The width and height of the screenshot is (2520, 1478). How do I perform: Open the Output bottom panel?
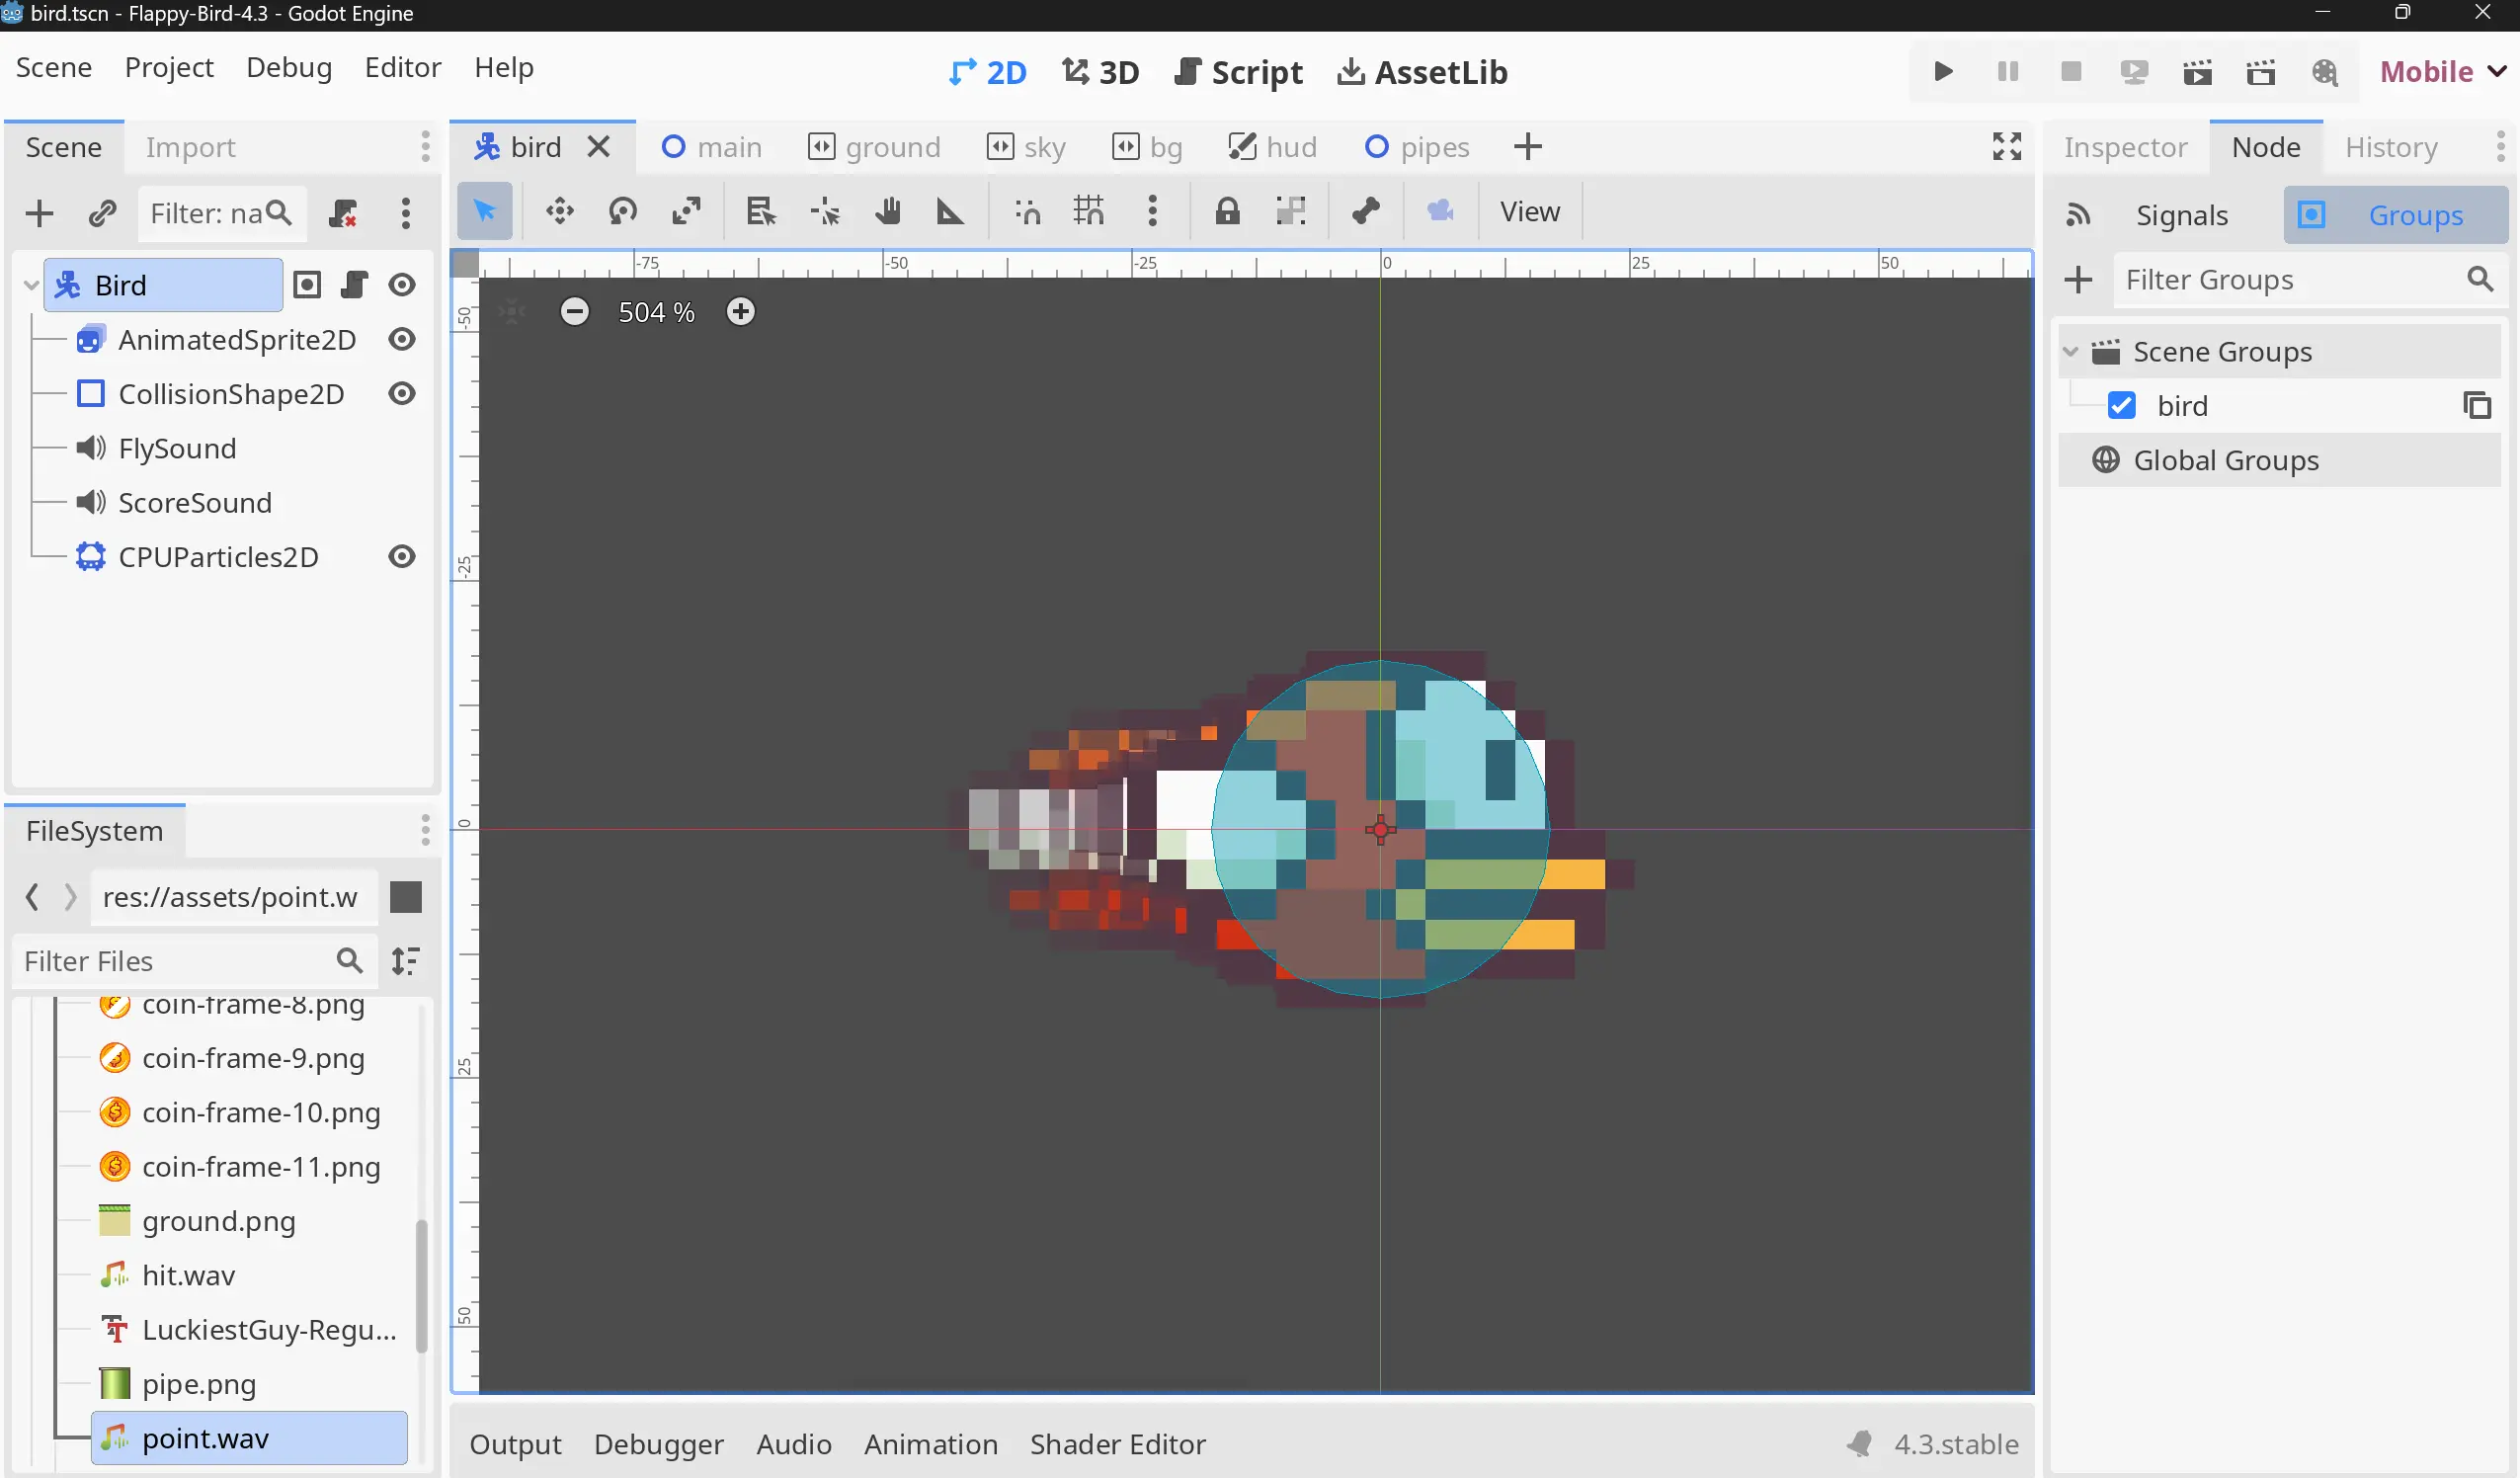(x=515, y=1444)
